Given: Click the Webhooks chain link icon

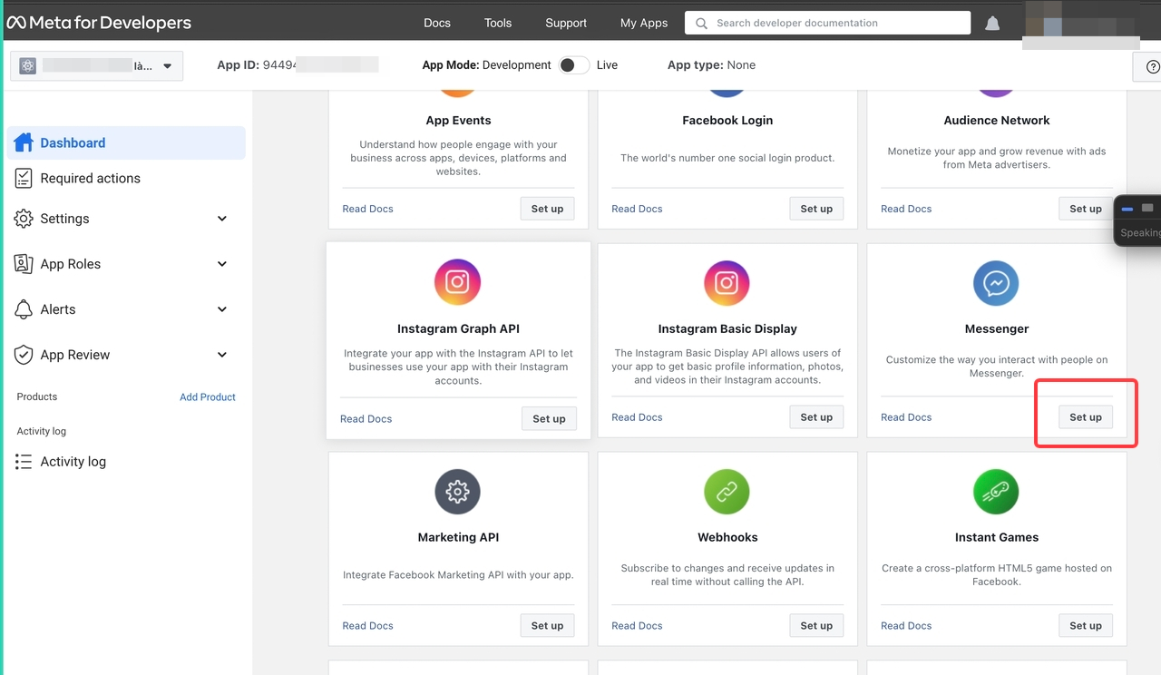Looking at the screenshot, I should 727,491.
